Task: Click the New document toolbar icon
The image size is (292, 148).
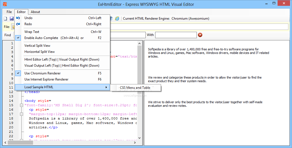Action: (6, 19)
